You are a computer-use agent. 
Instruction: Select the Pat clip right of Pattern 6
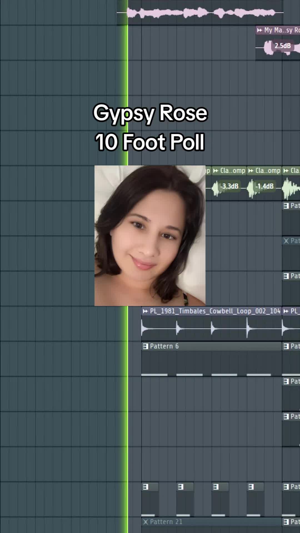(x=291, y=358)
